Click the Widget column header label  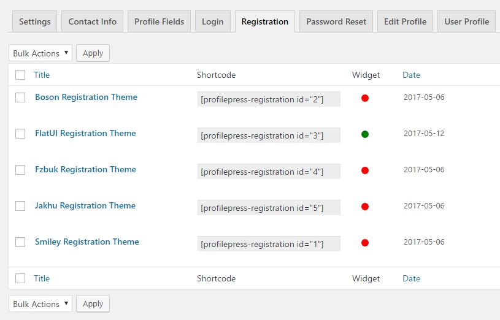(x=366, y=75)
